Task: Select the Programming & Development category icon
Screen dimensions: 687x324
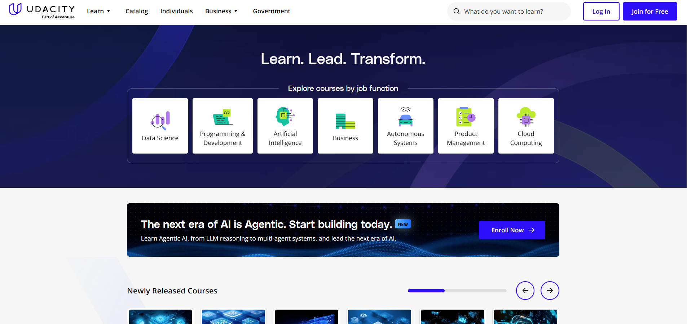Action: [x=222, y=117]
